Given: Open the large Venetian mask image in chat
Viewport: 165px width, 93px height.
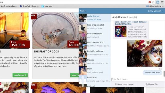Looking at the screenshot, I should click(145, 53).
